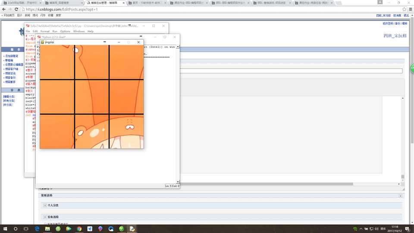Expand the 个人分类 section
The image size is (414, 233).
tap(45, 205)
